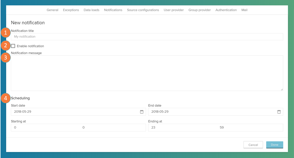The width and height of the screenshot is (294, 158).
Task: Select the Ending at minutes value 59
Action: 222,127
